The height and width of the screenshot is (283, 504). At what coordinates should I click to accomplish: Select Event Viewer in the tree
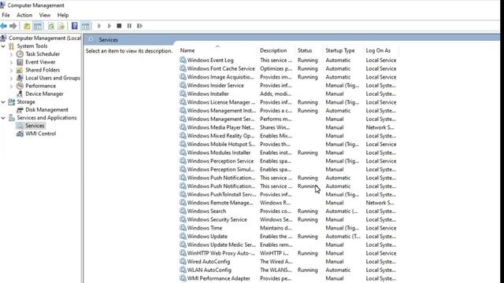40,62
